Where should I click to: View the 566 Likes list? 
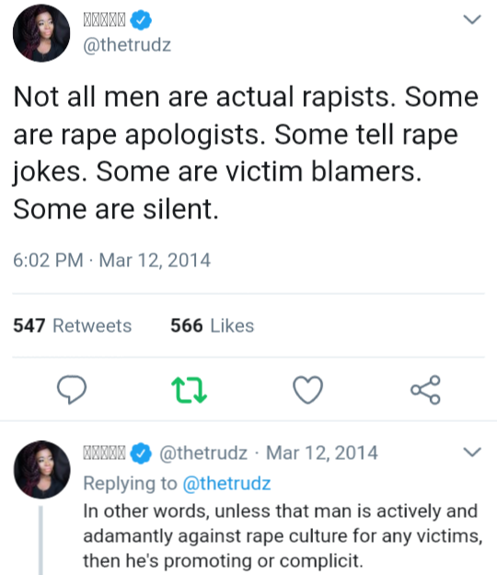[x=213, y=325]
